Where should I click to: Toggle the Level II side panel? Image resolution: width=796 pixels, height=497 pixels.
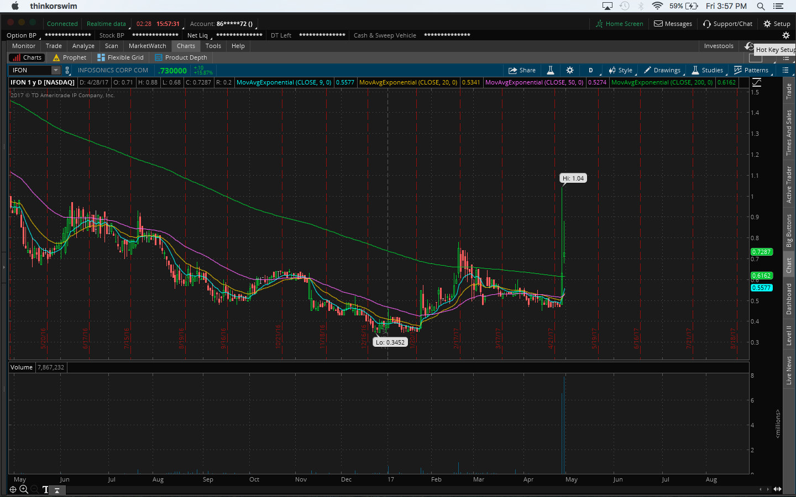[x=789, y=335]
